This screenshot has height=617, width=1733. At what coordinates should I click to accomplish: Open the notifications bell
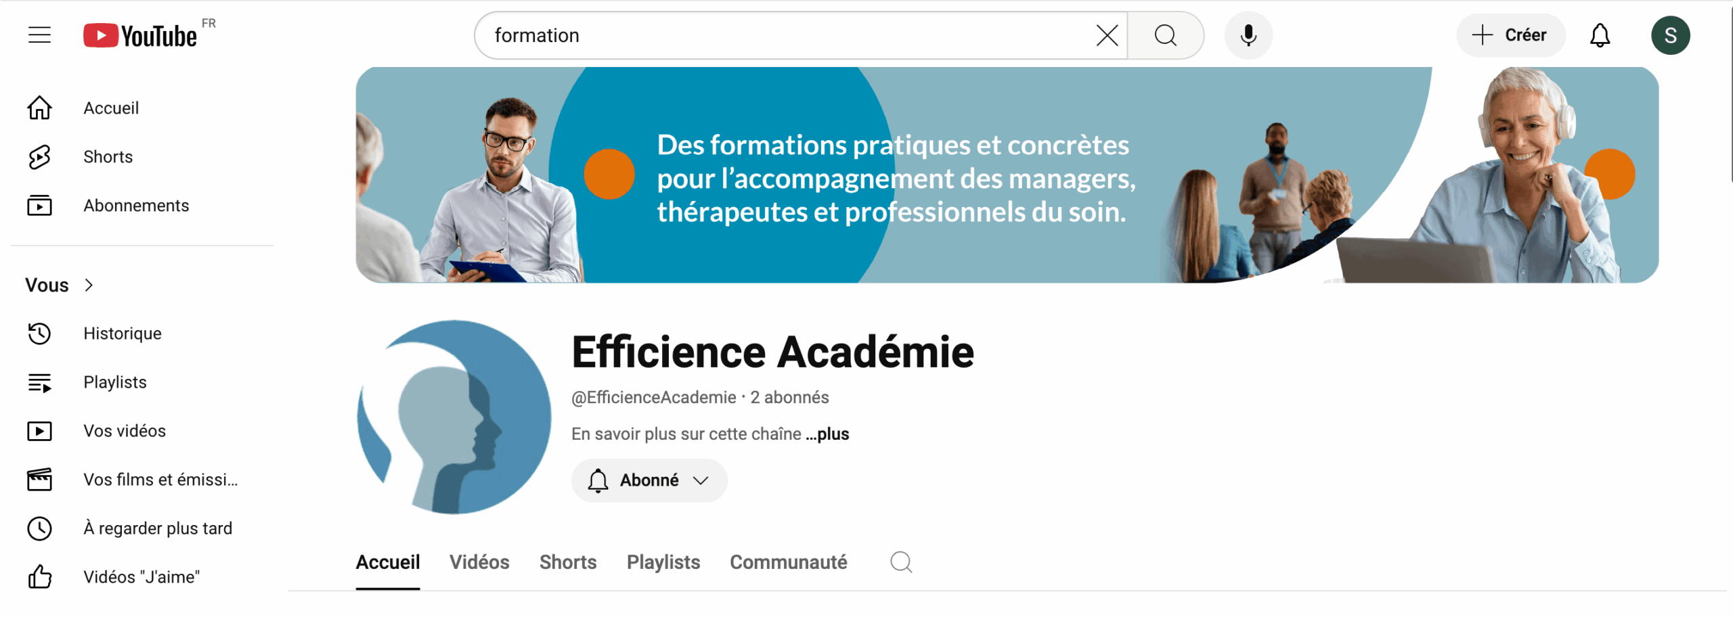pyautogui.click(x=1600, y=35)
